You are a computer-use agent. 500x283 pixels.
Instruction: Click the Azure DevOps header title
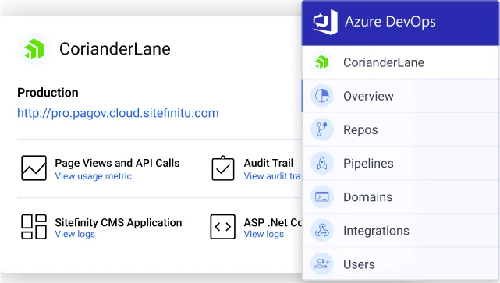point(390,22)
